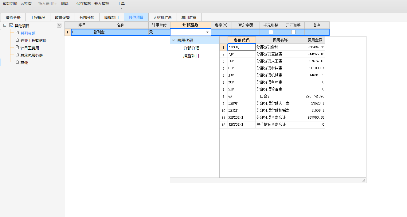This screenshot has height=217, width=407.
Task: Select the ZCF fee code cell
Action: point(242,82)
